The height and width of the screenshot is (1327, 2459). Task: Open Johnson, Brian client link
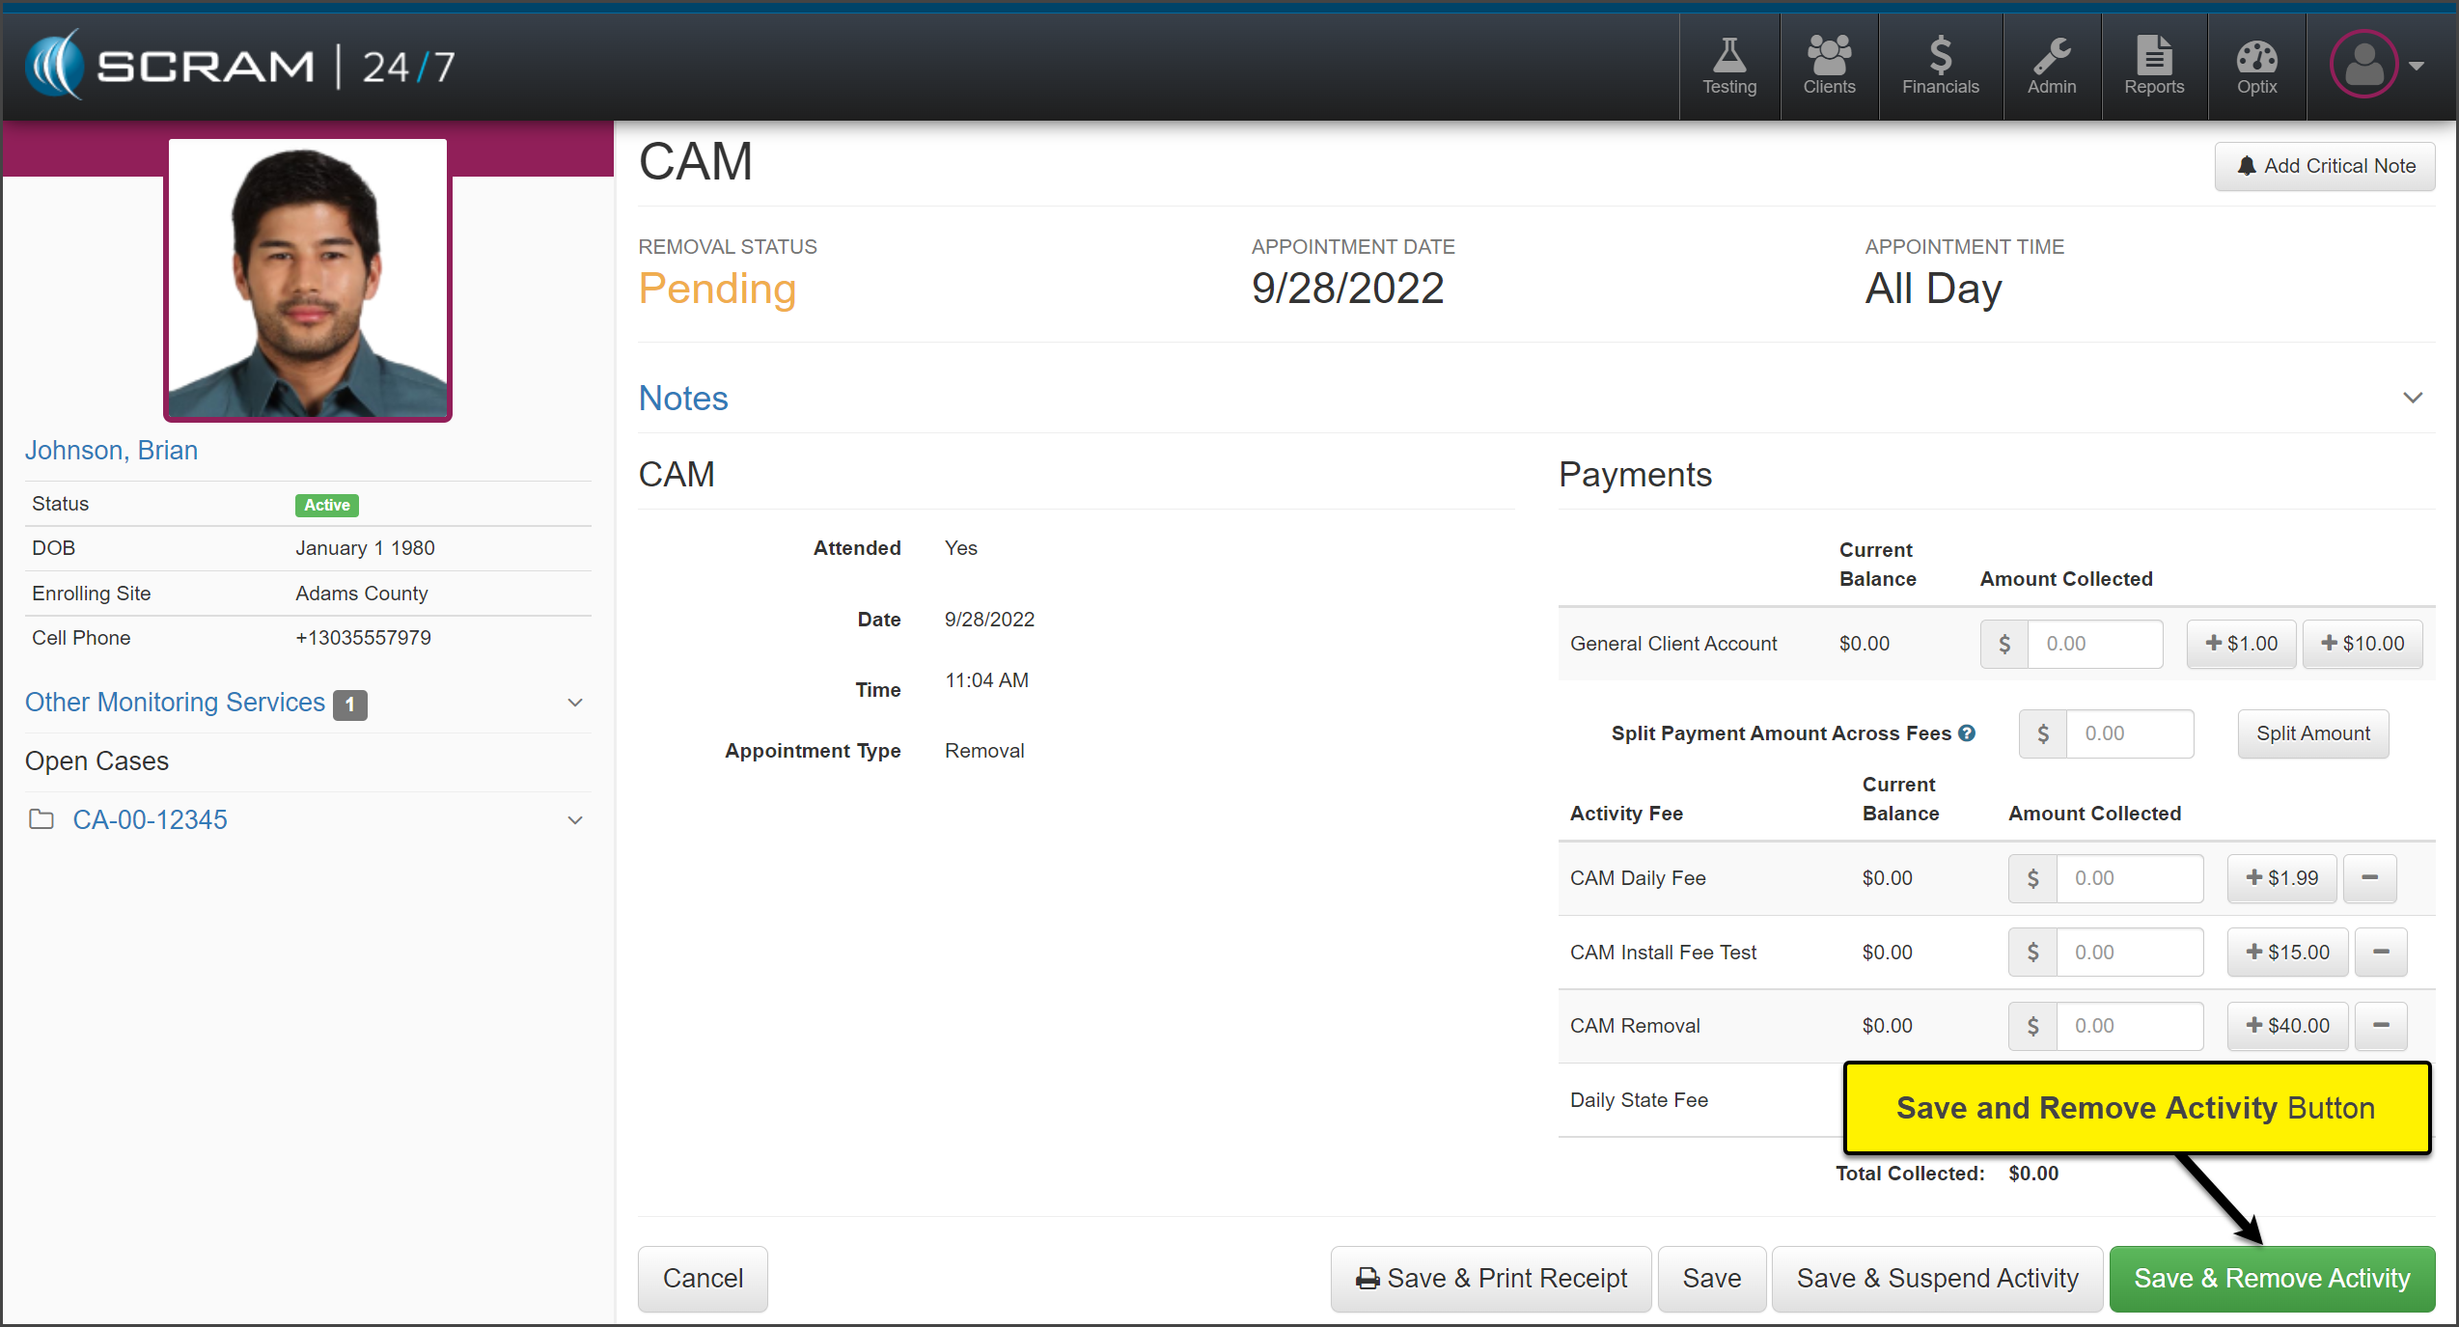click(x=111, y=451)
